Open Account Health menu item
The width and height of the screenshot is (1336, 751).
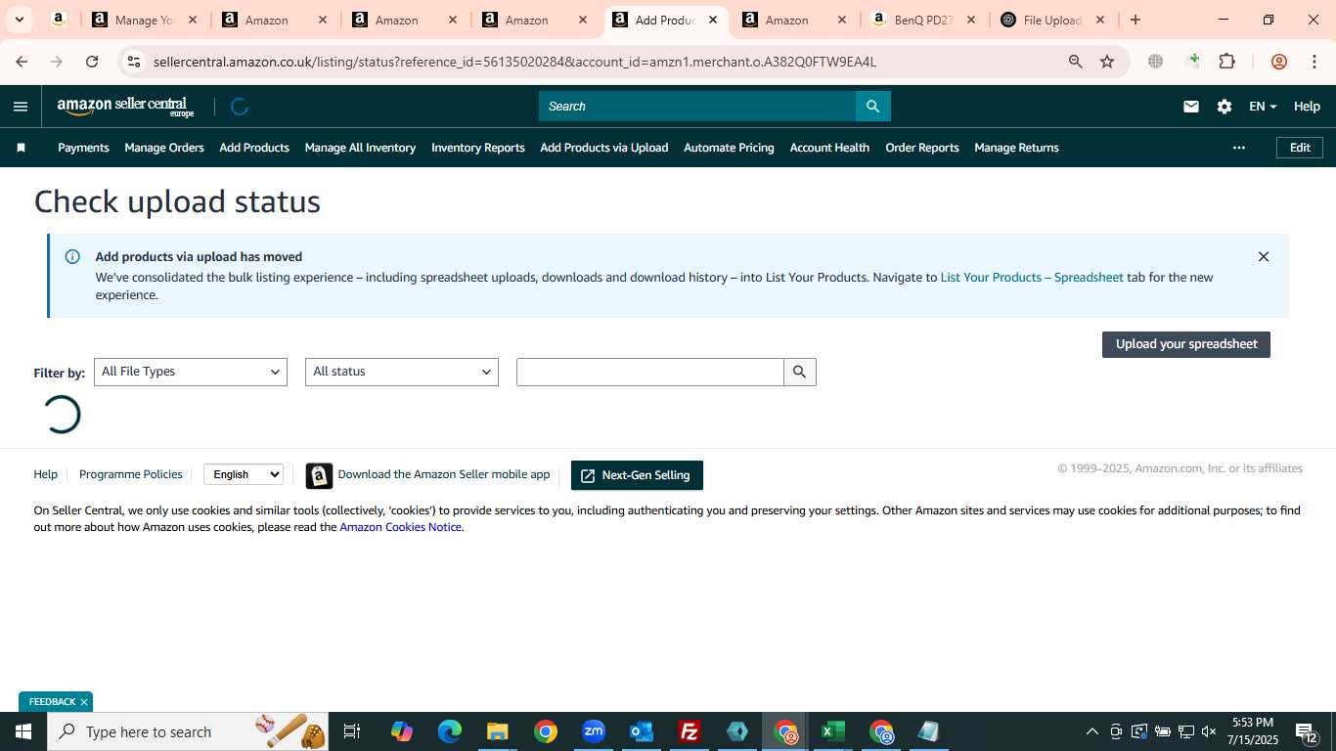(829, 148)
